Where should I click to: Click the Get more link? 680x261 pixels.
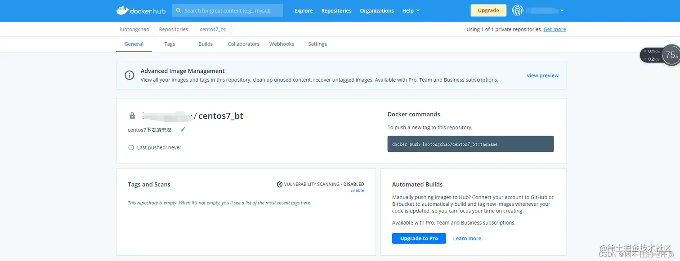coord(555,29)
